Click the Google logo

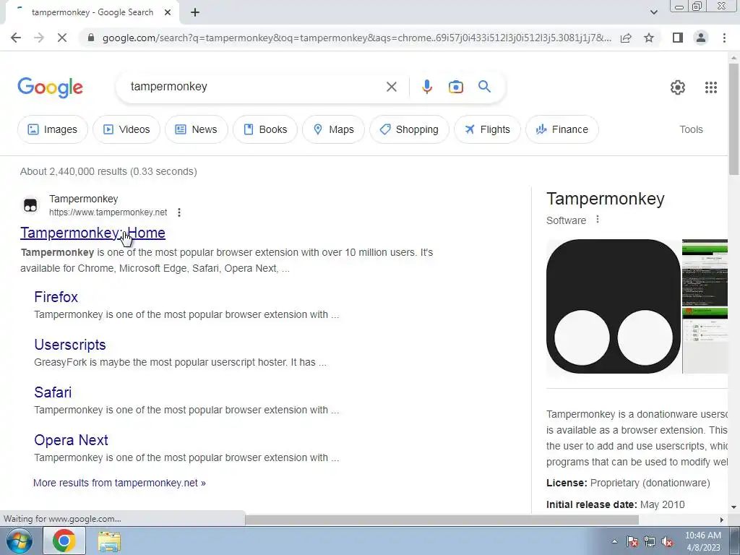point(50,87)
